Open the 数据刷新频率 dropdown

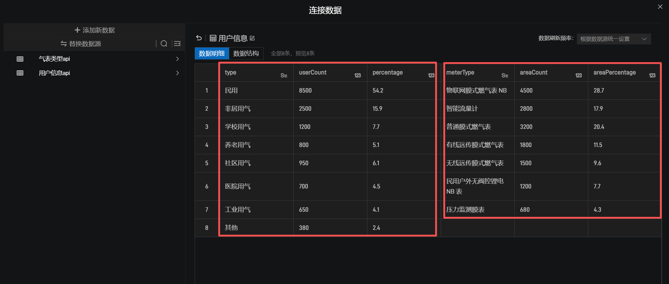(614, 39)
